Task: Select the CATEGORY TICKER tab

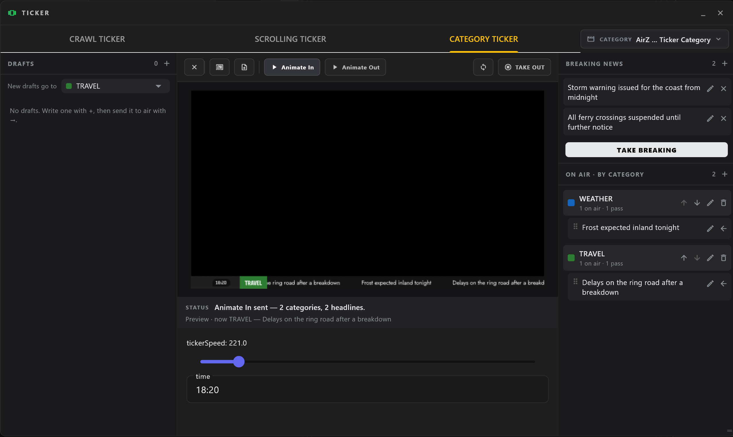Action: [483, 39]
